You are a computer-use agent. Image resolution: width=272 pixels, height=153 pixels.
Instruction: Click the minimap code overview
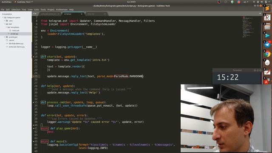(x=248, y=27)
